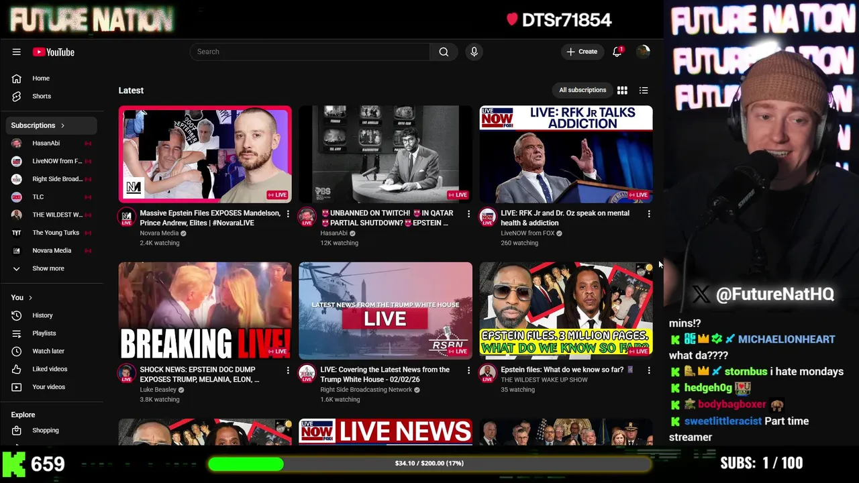Open the YouTube hamburger guide menu
This screenshot has height=483, width=859.
[x=16, y=52]
